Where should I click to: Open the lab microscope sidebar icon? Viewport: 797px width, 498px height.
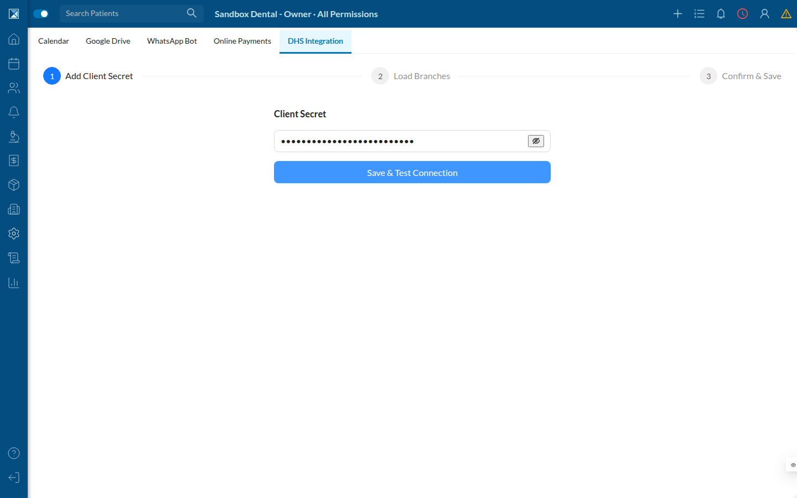coord(14,137)
